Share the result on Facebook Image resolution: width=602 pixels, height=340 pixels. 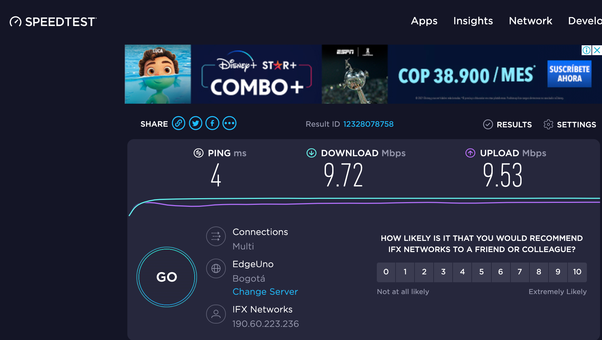coord(212,123)
